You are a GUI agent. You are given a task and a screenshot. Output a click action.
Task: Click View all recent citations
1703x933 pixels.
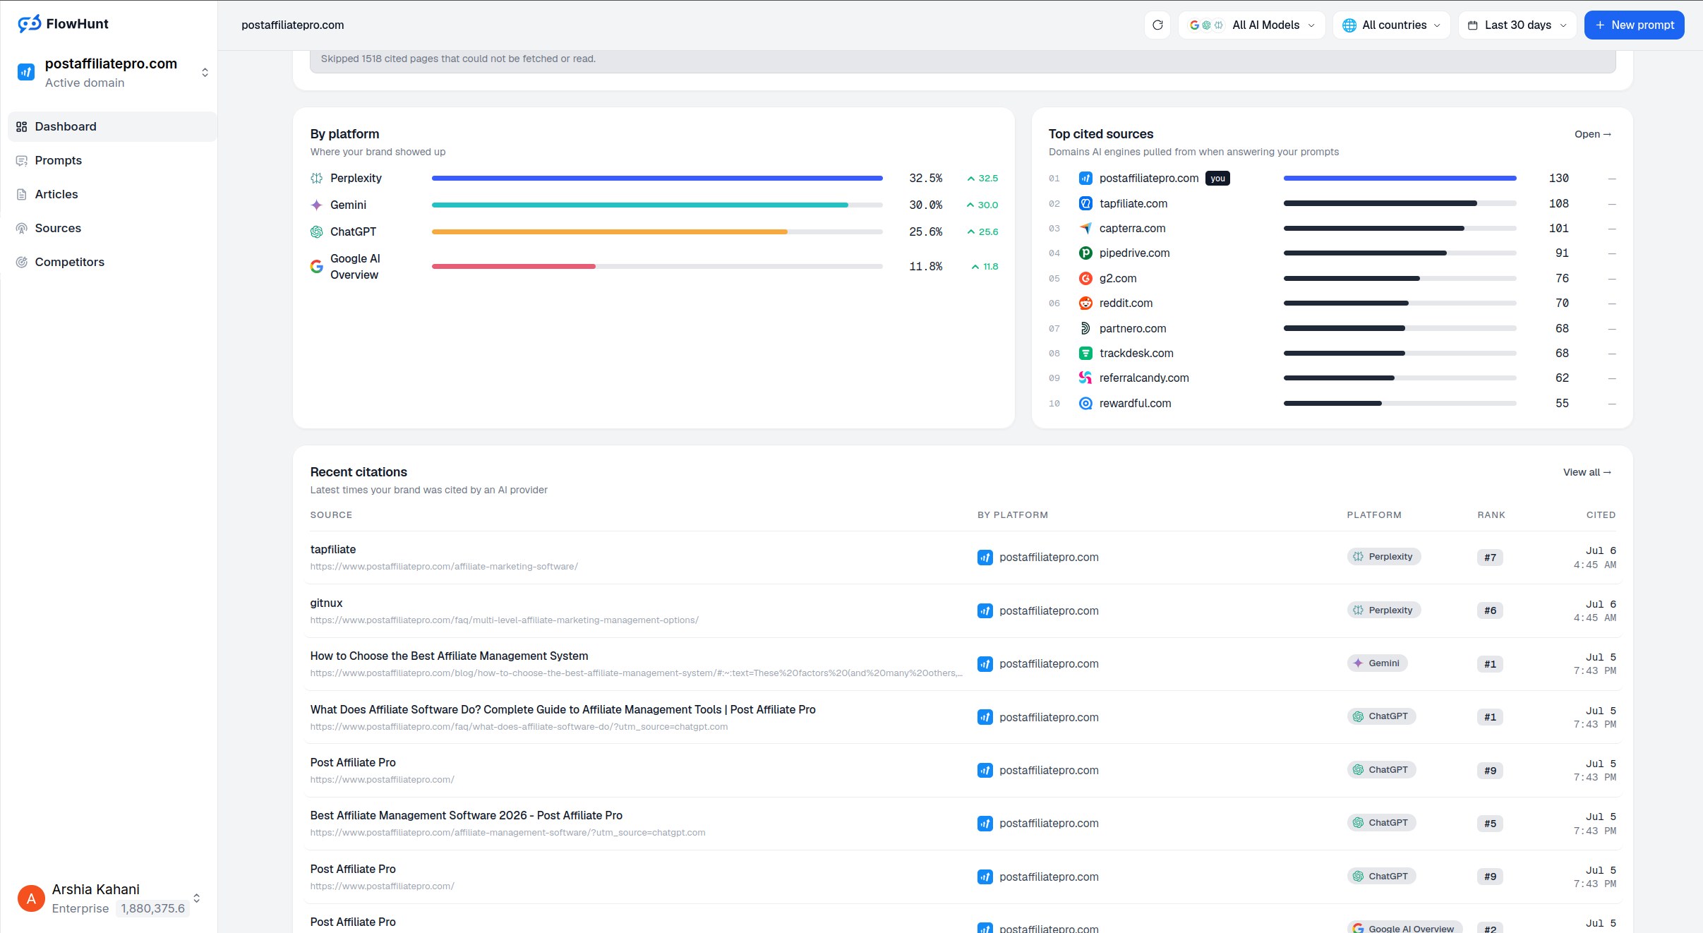click(1587, 472)
